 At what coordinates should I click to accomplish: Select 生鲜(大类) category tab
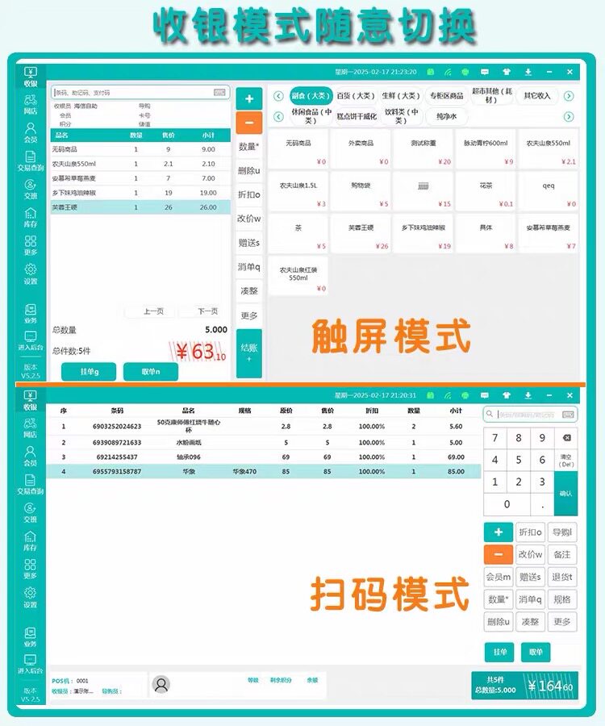click(x=400, y=96)
